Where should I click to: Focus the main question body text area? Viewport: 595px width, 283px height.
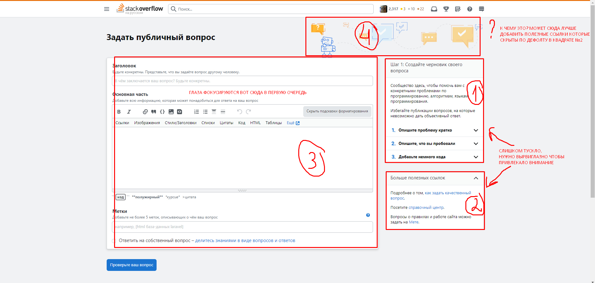pos(242,158)
